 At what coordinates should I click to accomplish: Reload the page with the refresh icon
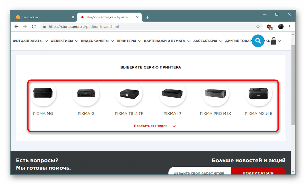tap(34, 27)
